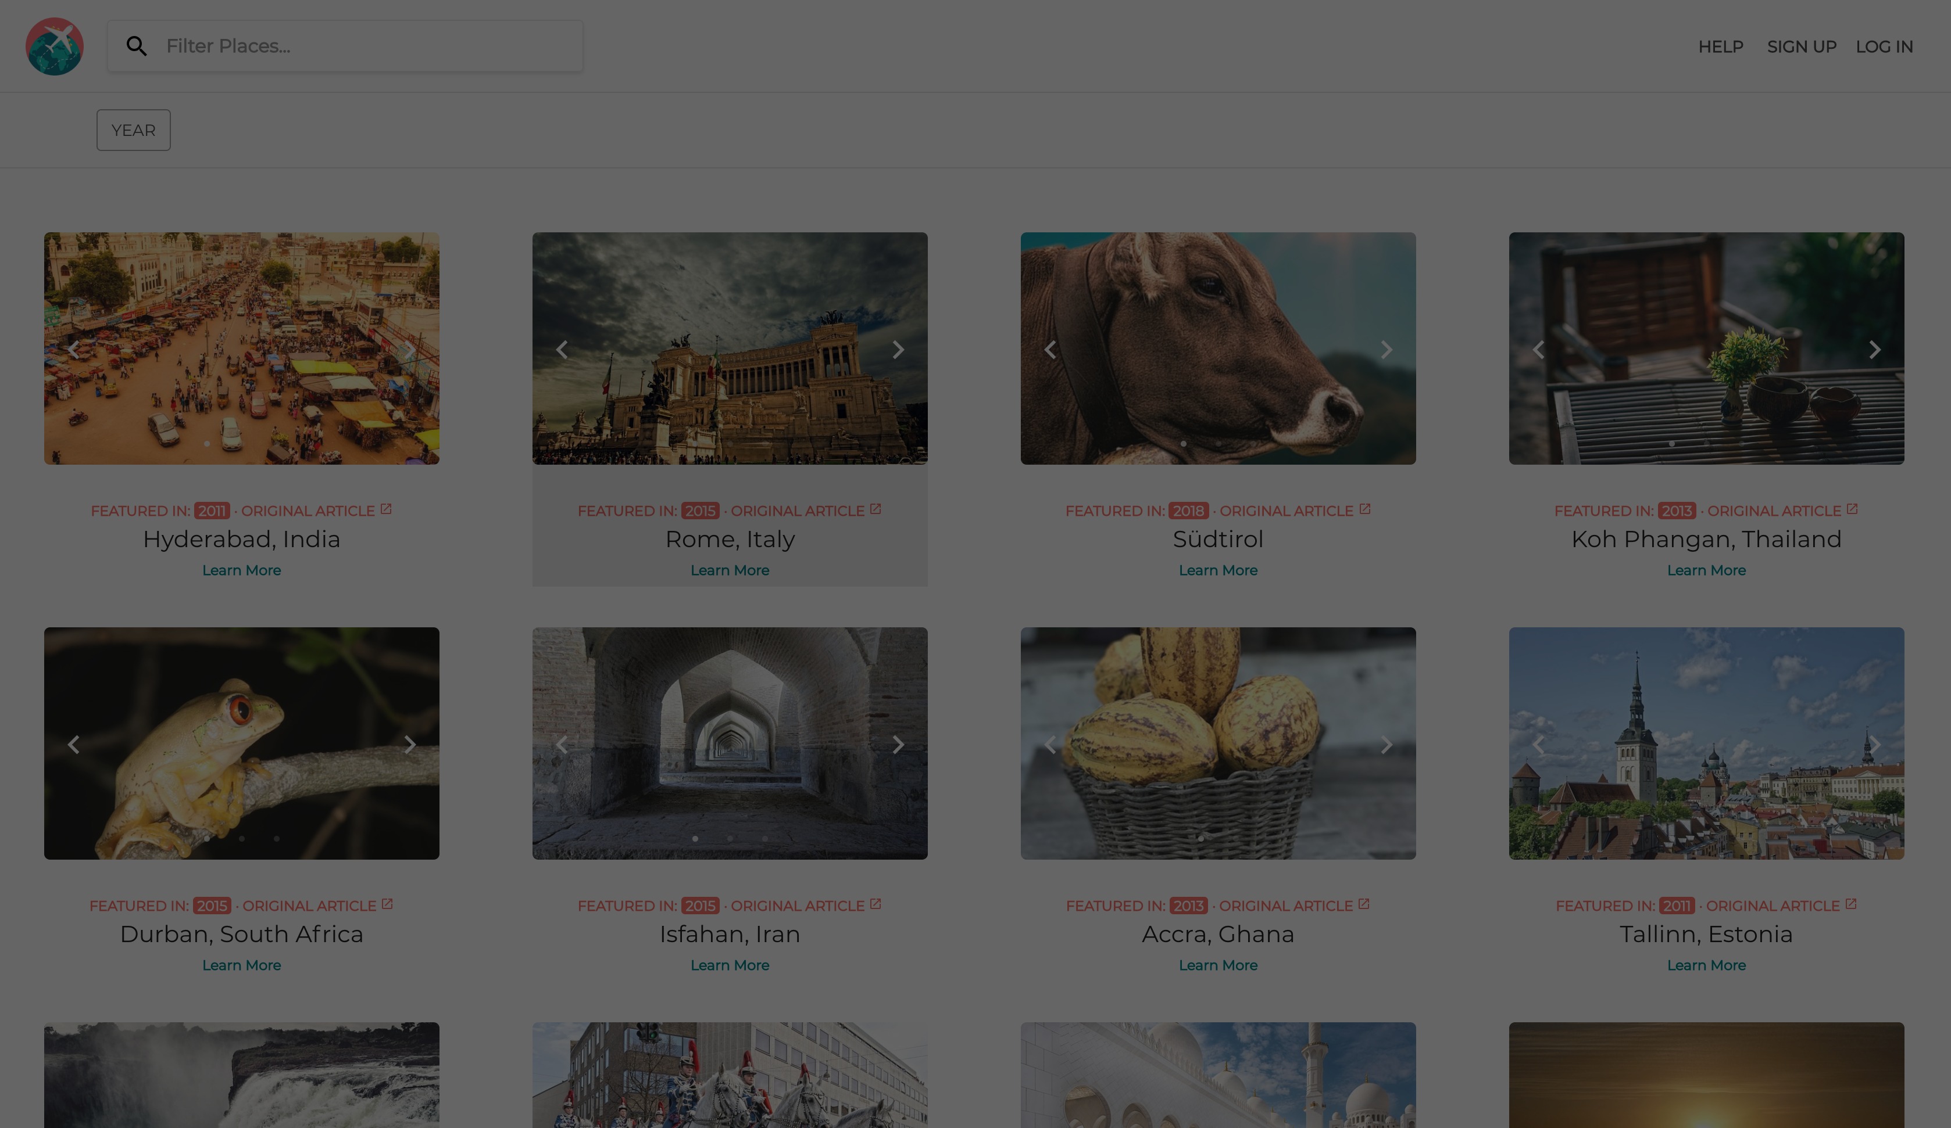
Task: Open the Durban tree frog photo
Action: (242, 743)
